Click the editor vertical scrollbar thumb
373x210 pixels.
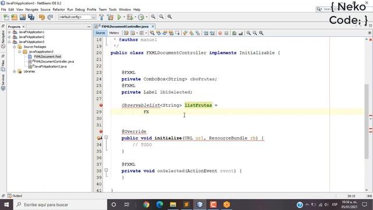click(367, 121)
